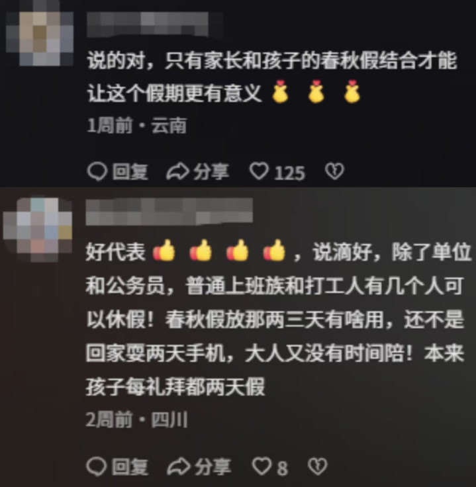Dislike the second comment with broken heart

point(318,466)
